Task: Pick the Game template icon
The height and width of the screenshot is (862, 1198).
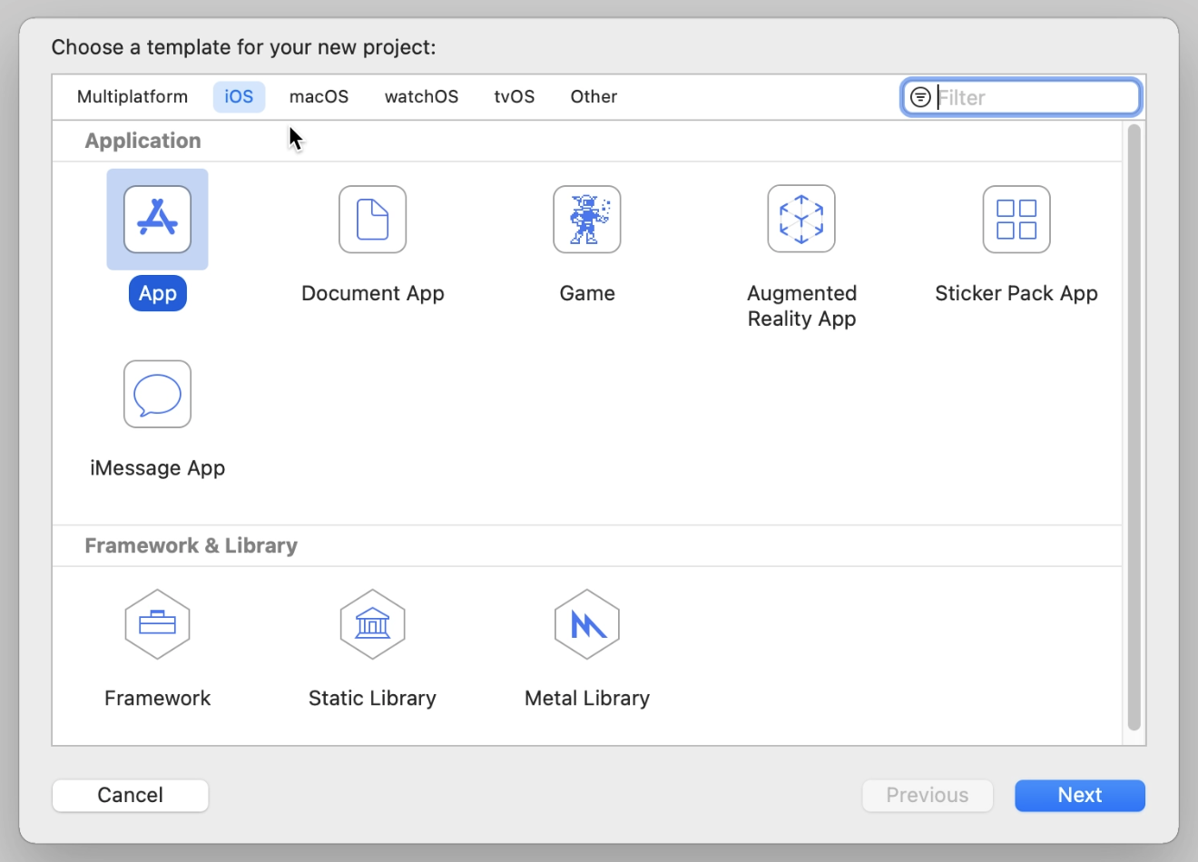Action: click(587, 220)
